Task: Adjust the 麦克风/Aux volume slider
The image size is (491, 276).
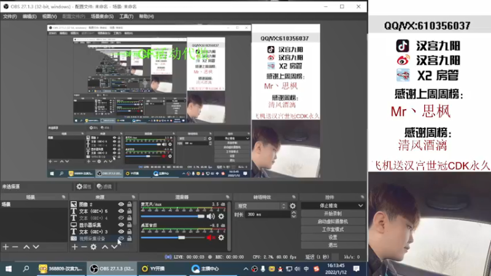Action: click(x=172, y=217)
